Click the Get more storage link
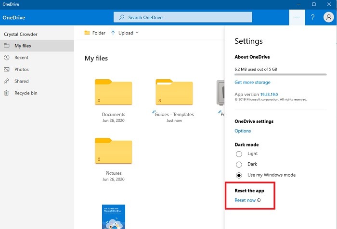The width and height of the screenshot is (337, 229). point(252,82)
